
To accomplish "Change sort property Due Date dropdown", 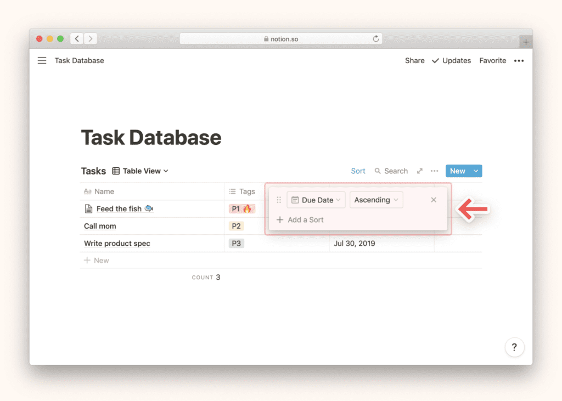I will coord(316,200).
